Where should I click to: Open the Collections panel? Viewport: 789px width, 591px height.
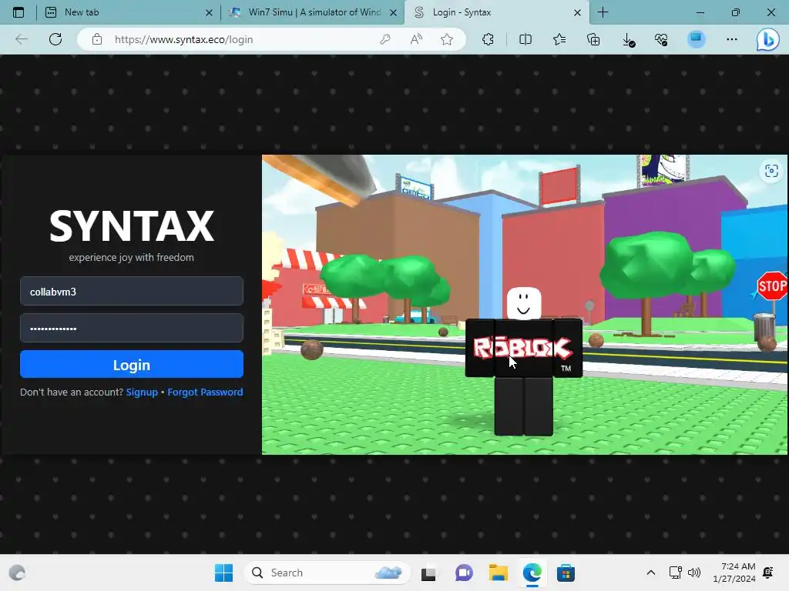[594, 39]
